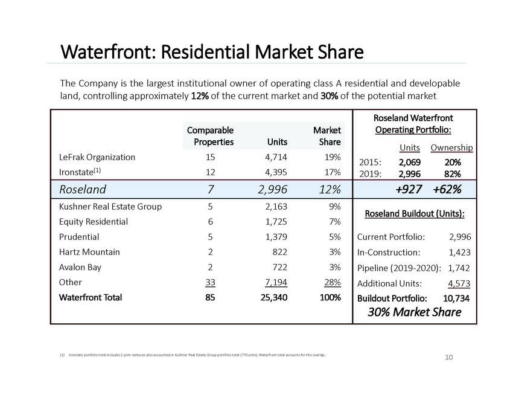Screen dimensions: 513x397
Task: Click the '12%' cell in the Roseland row
Action: click(x=330, y=189)
